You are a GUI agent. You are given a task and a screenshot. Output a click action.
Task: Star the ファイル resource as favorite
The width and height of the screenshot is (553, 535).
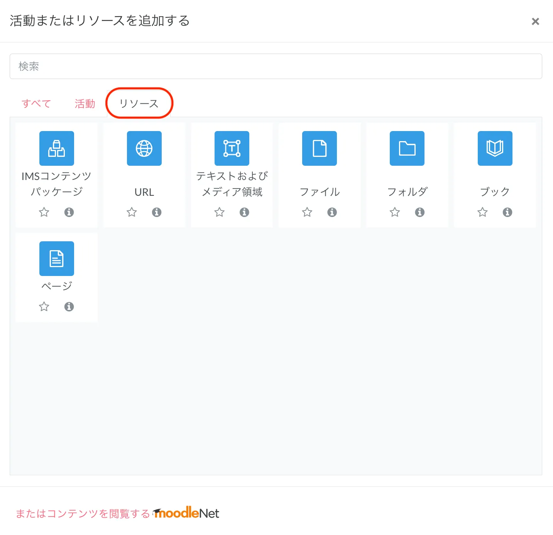click(307, 212)
